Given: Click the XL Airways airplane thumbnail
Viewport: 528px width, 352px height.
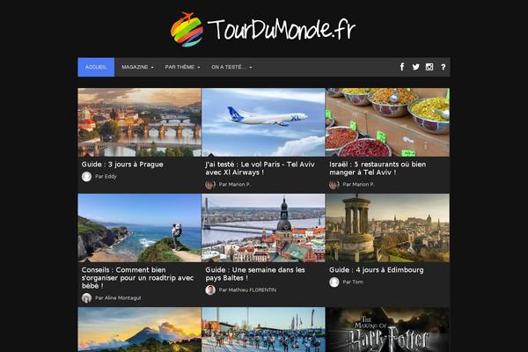Looking at the screenshot, I should pyautogui.click(x=263, y=122).
